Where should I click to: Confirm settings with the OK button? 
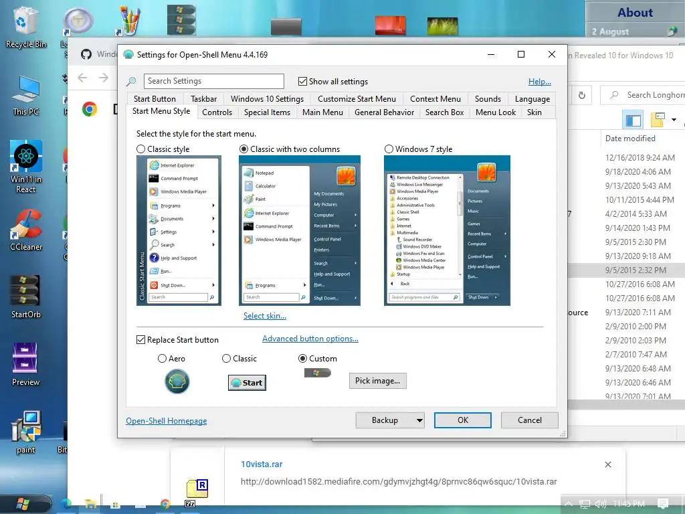463,420
